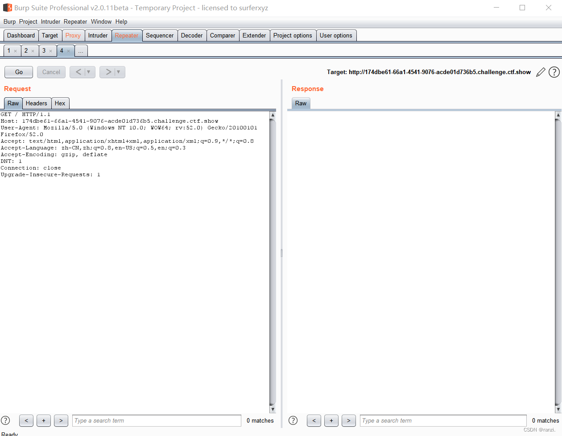This screenshot has height=436, width=562.
Task: Show the request Hex view tab
Action: [60, 104]
